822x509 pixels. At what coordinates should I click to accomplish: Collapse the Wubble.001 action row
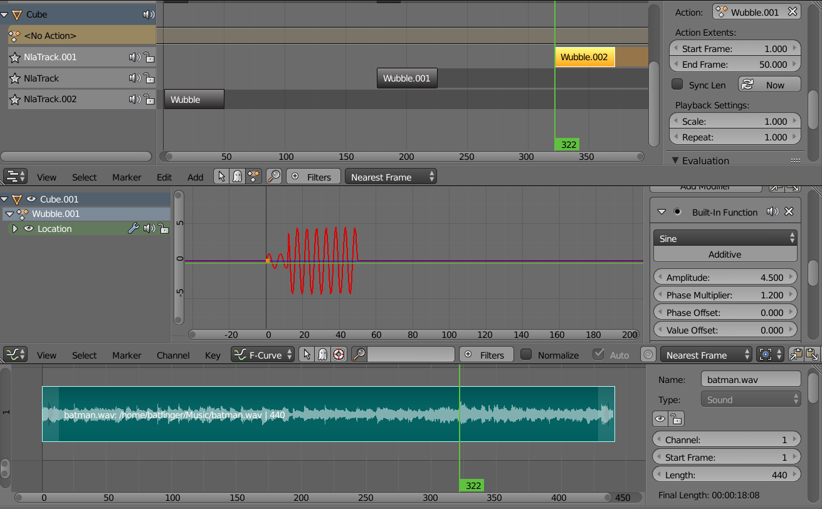[x=9, y=214]
